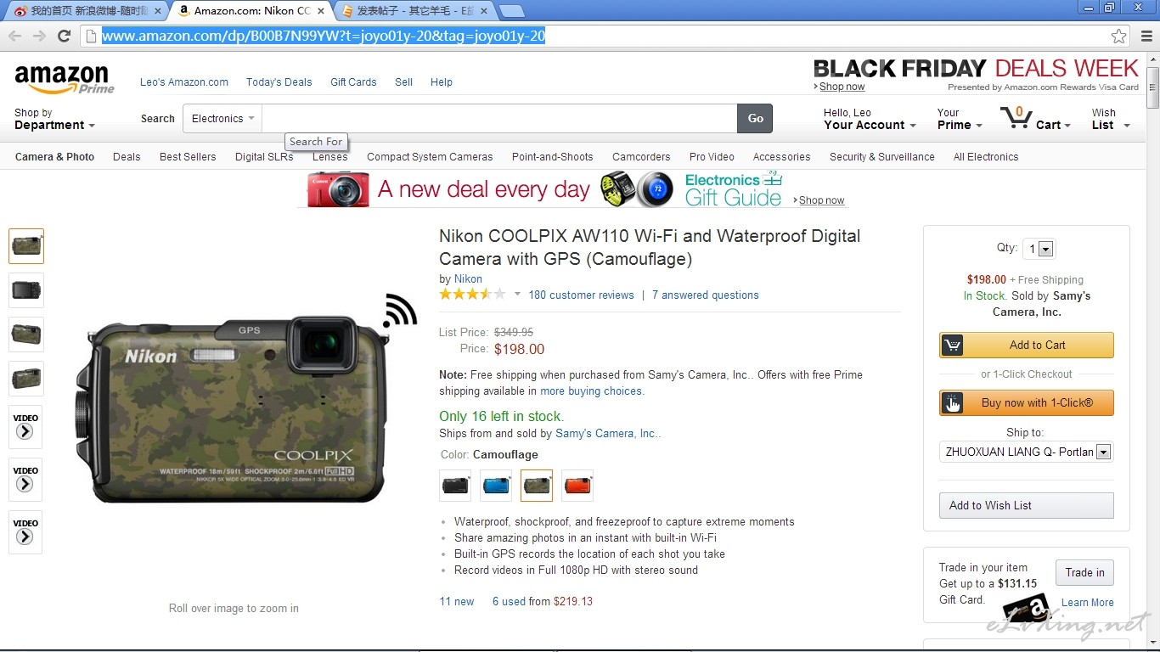
Task: Expand Shop by Department menu
Action: (x=54, y=119)
